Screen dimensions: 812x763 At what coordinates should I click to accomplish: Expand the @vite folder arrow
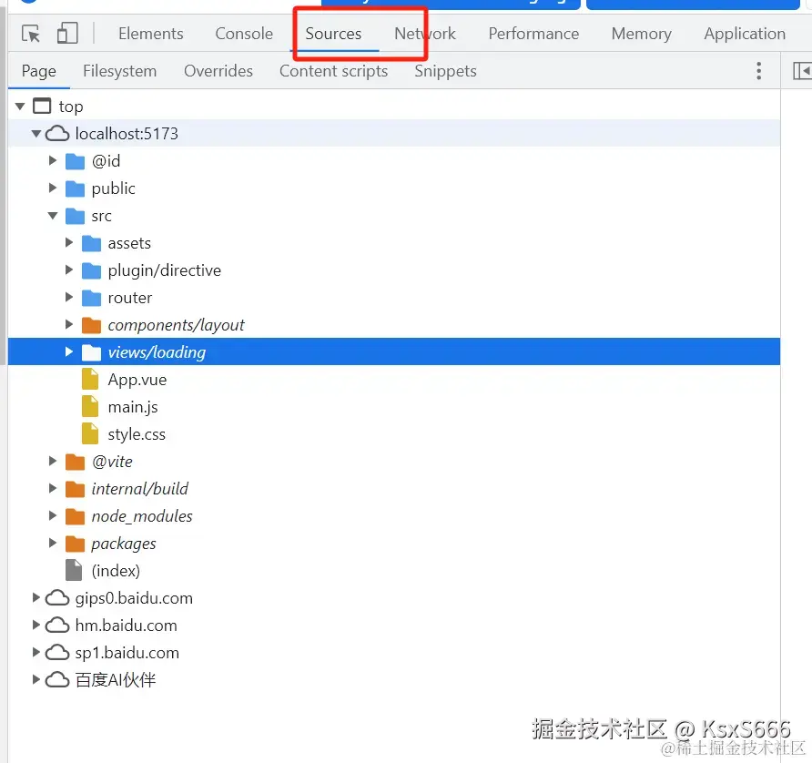[53, 461]
